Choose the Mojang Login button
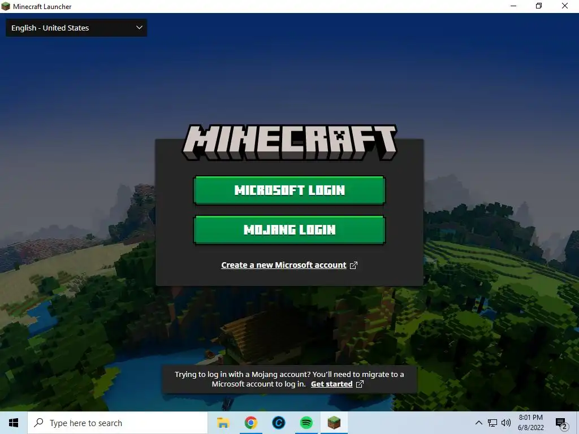The image size is (579, 434). [289, 229]
